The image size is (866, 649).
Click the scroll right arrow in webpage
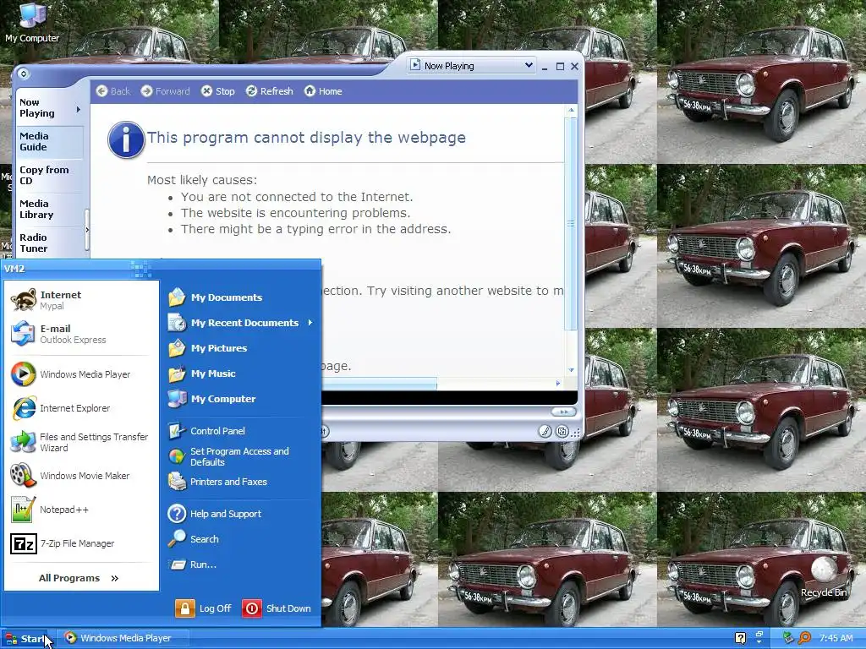[558, 383]
